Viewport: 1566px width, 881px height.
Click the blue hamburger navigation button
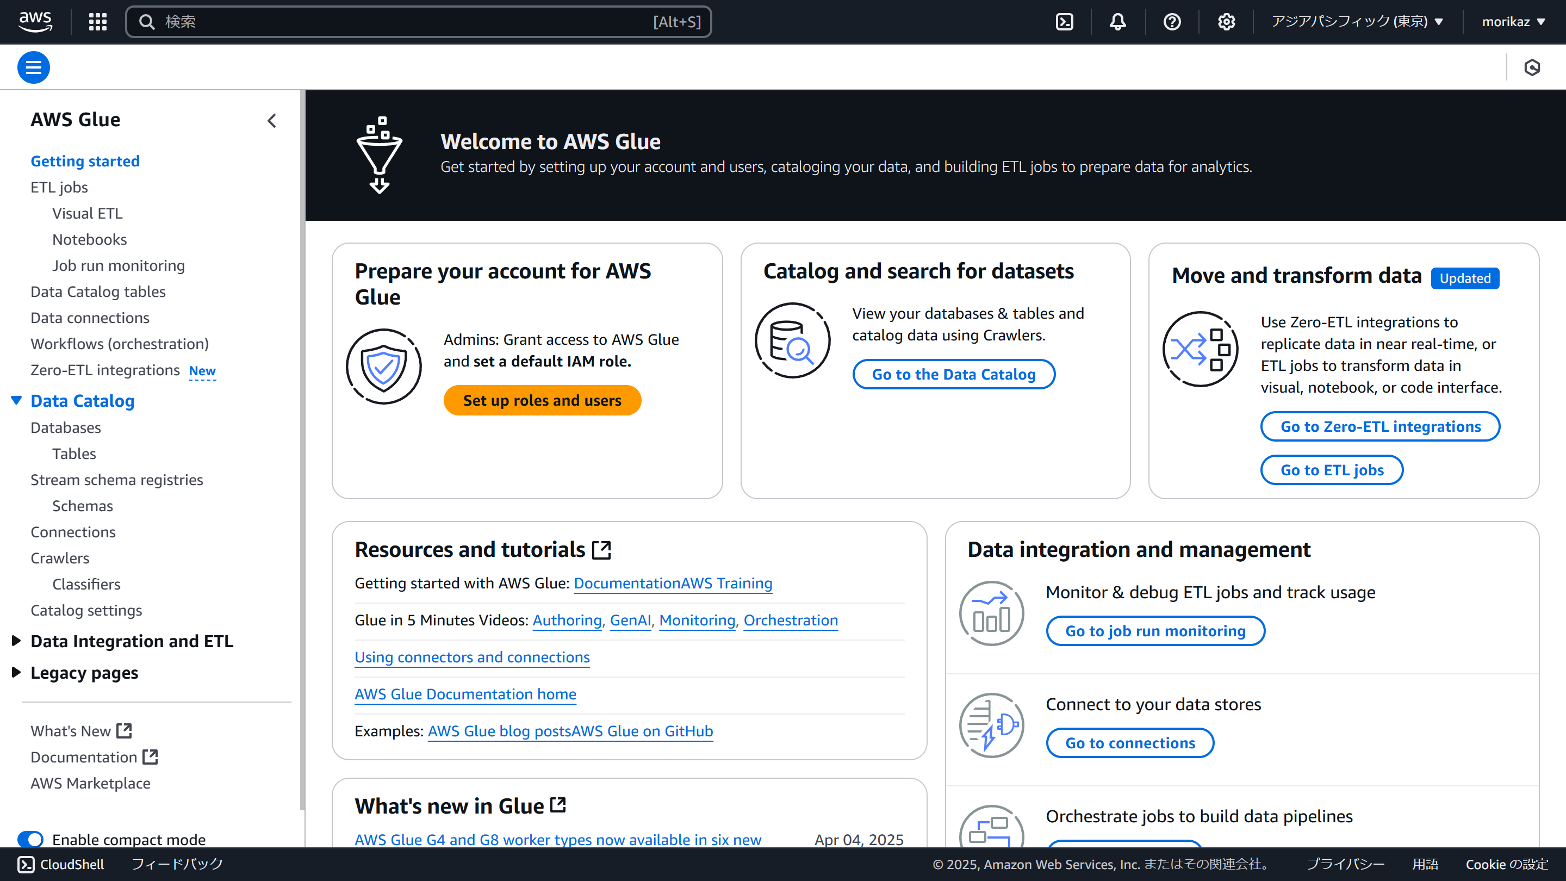pyautogui.click(x=33, y=67)
